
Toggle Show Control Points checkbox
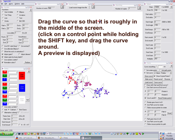tap(155, 76)
